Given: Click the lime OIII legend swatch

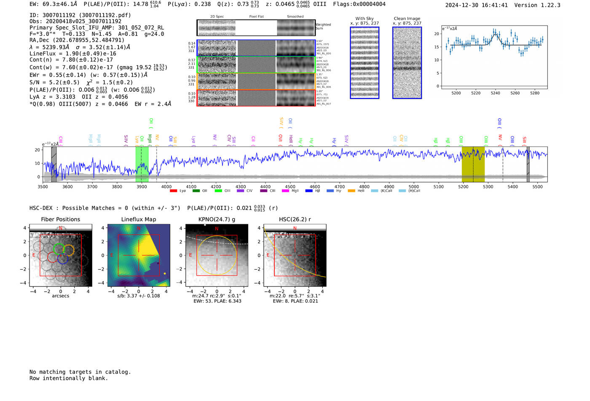Looking at the screenshot, I should (x=218, y=191).
